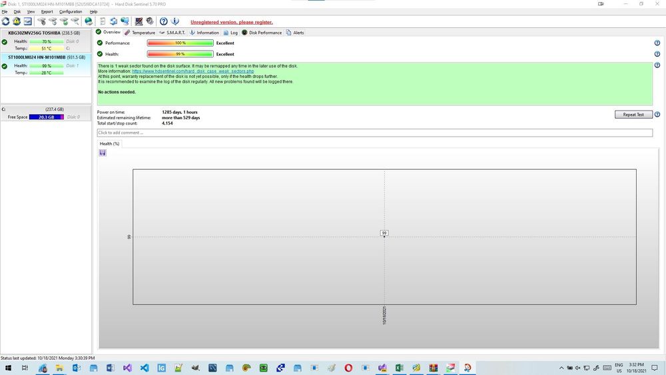Screen dimensions: 666x375
Task: Click the envelope send-report toolbar icon
Action: [x=27, y=21]
